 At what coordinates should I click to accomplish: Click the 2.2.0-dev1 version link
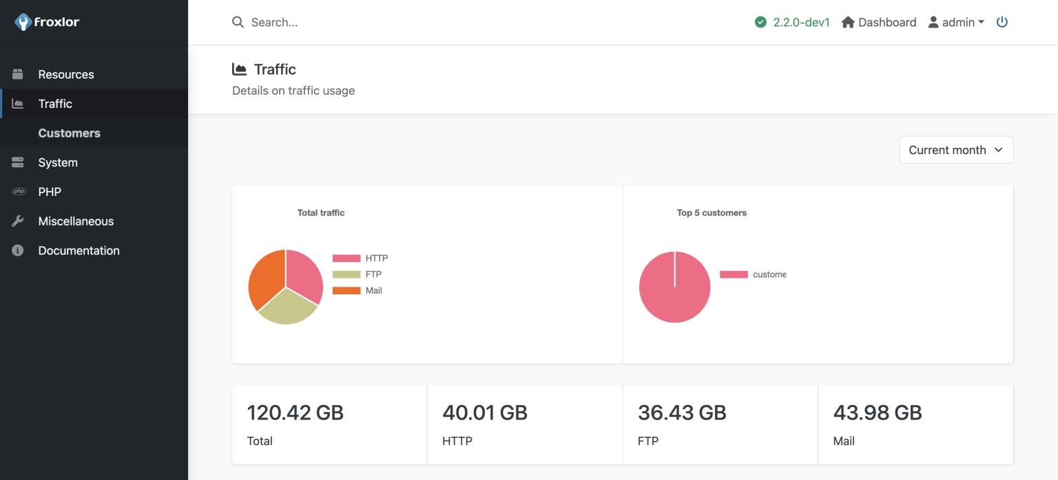click(799, 21)
